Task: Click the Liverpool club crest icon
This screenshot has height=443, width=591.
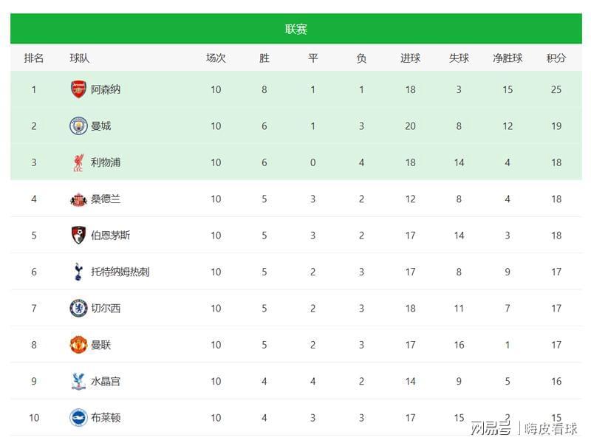Action: 78,162
